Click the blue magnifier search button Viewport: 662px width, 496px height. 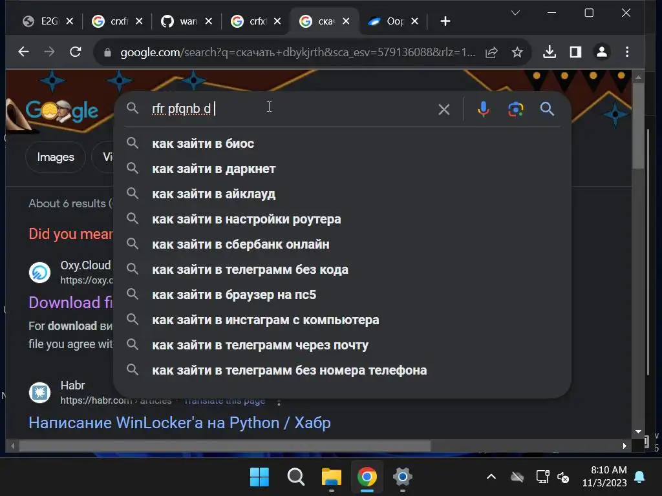[x=547, y=109]
